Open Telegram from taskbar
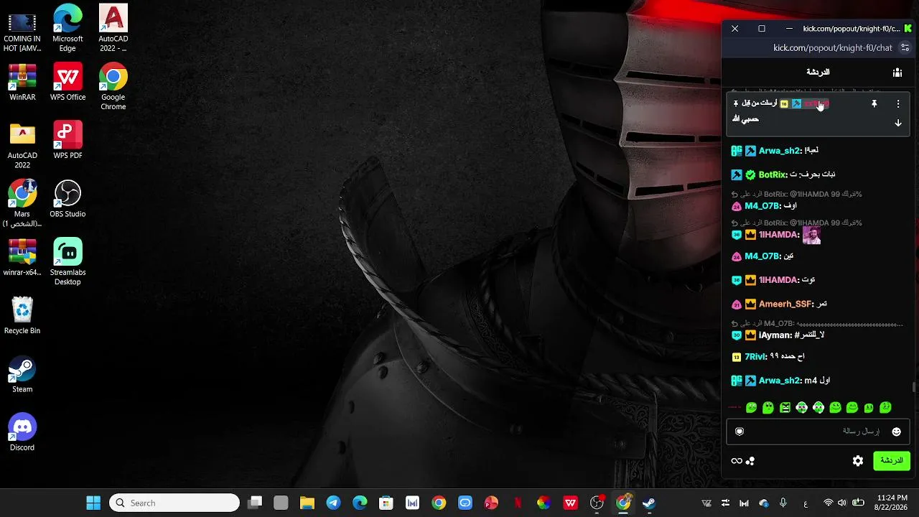 pos(333,503)
